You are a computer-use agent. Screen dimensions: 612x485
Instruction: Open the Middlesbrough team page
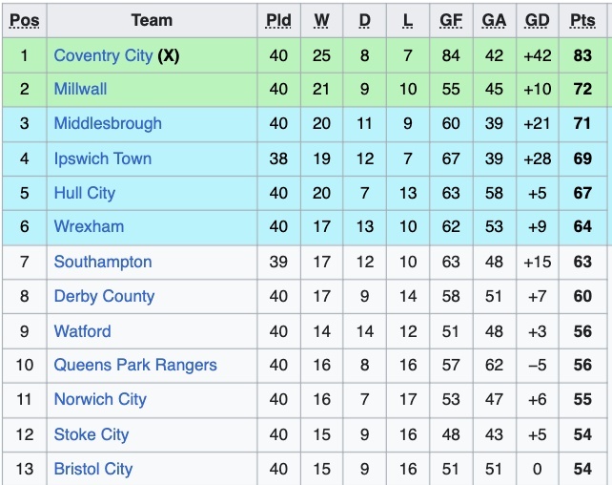[x=108, y=123]
